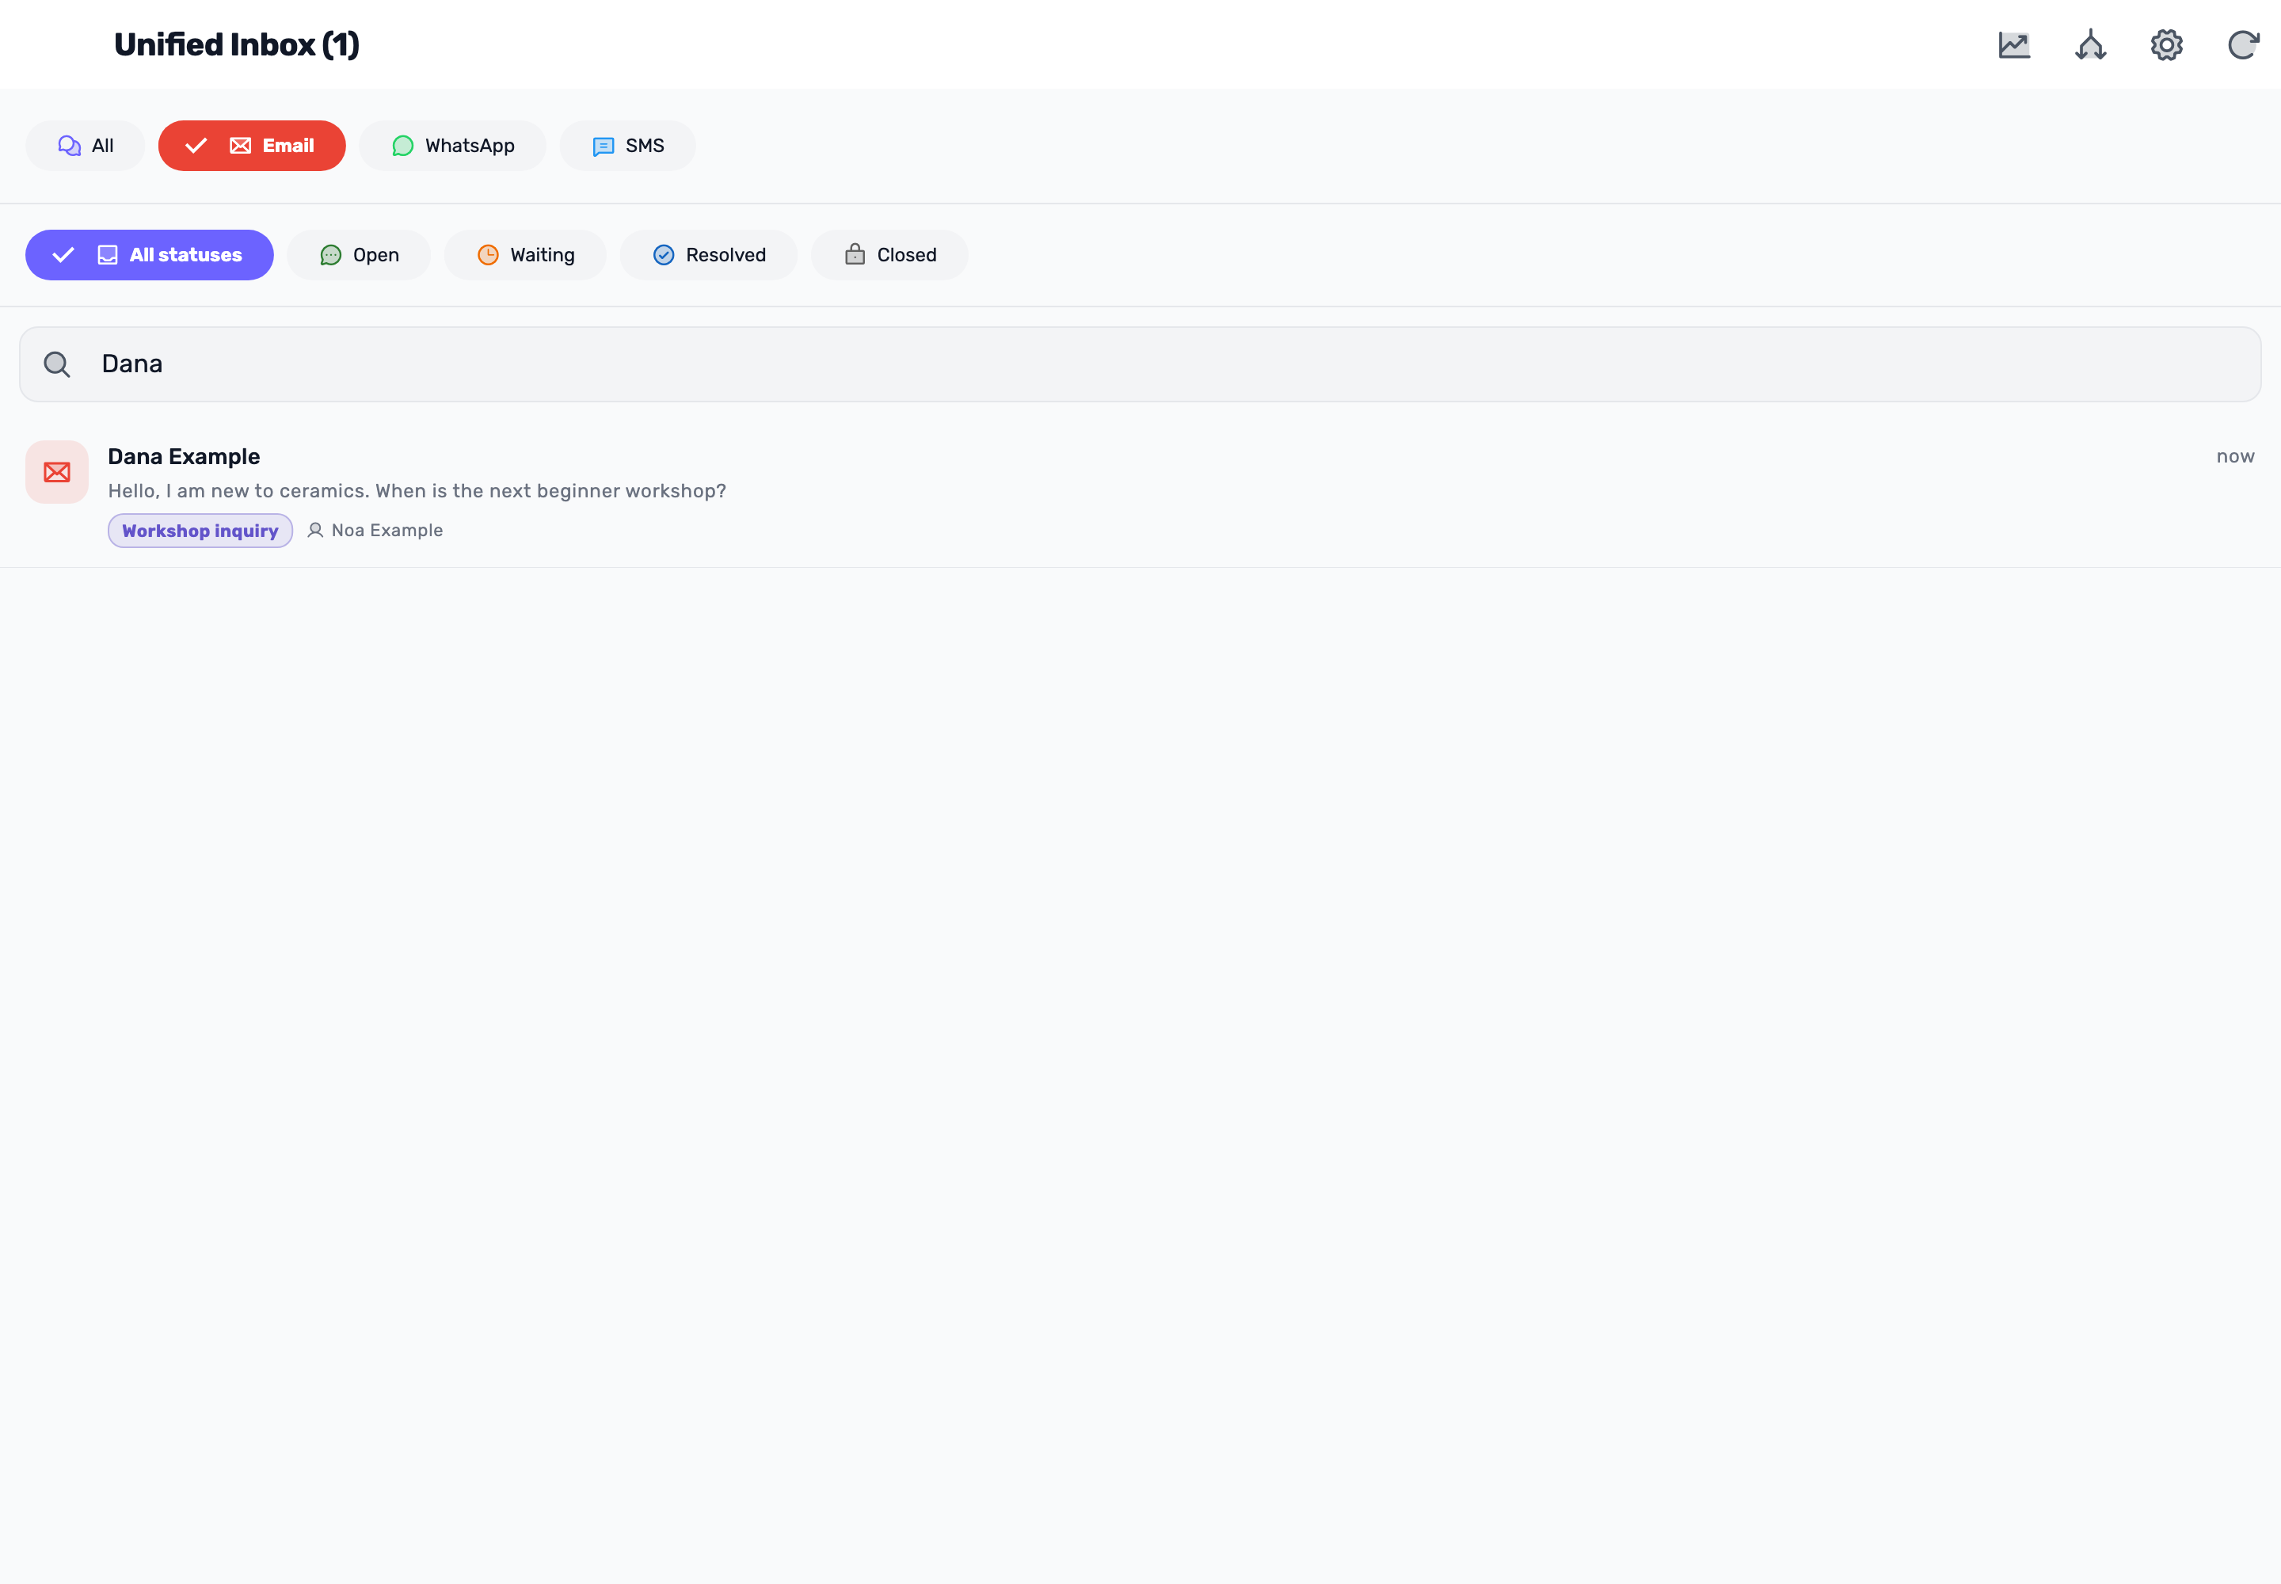Show Closed conversations only
Screen dimensions: 2281x1584
pos(889,255)
